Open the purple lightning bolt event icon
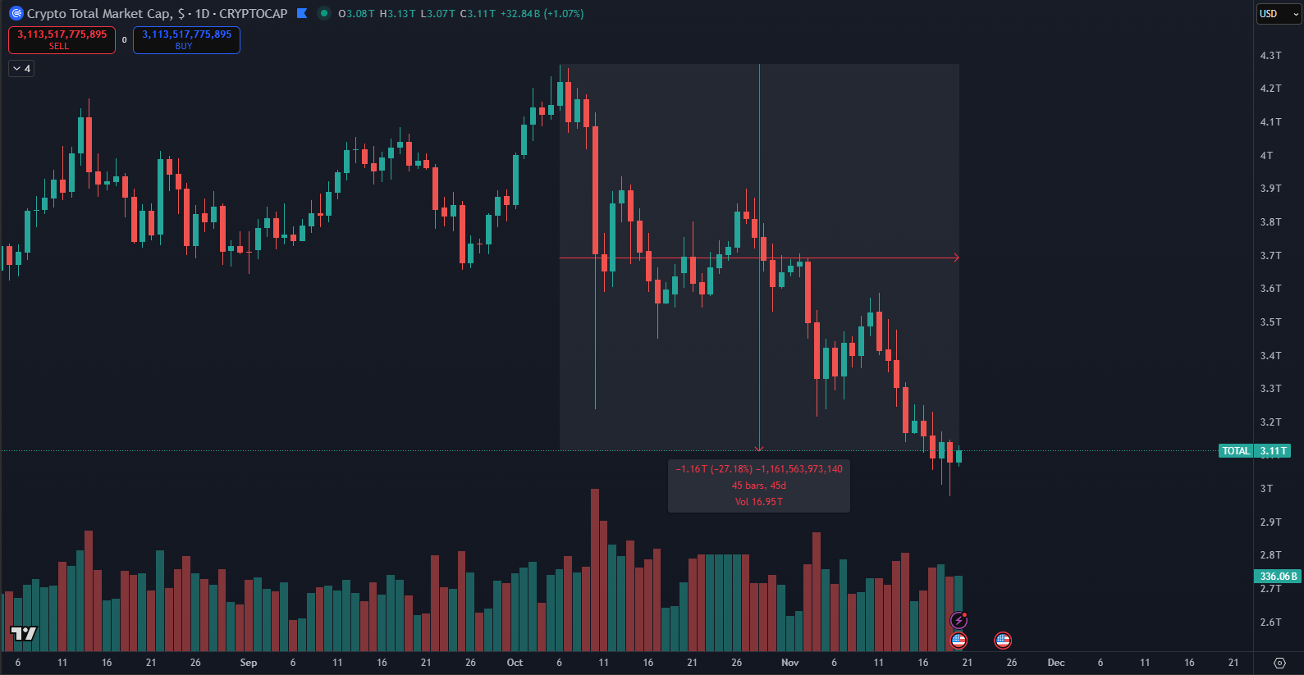The width and height of the screenshot is (1304, 675). [959, 620]
